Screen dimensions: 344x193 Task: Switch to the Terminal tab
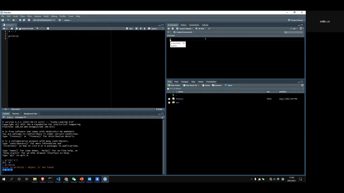15,114
